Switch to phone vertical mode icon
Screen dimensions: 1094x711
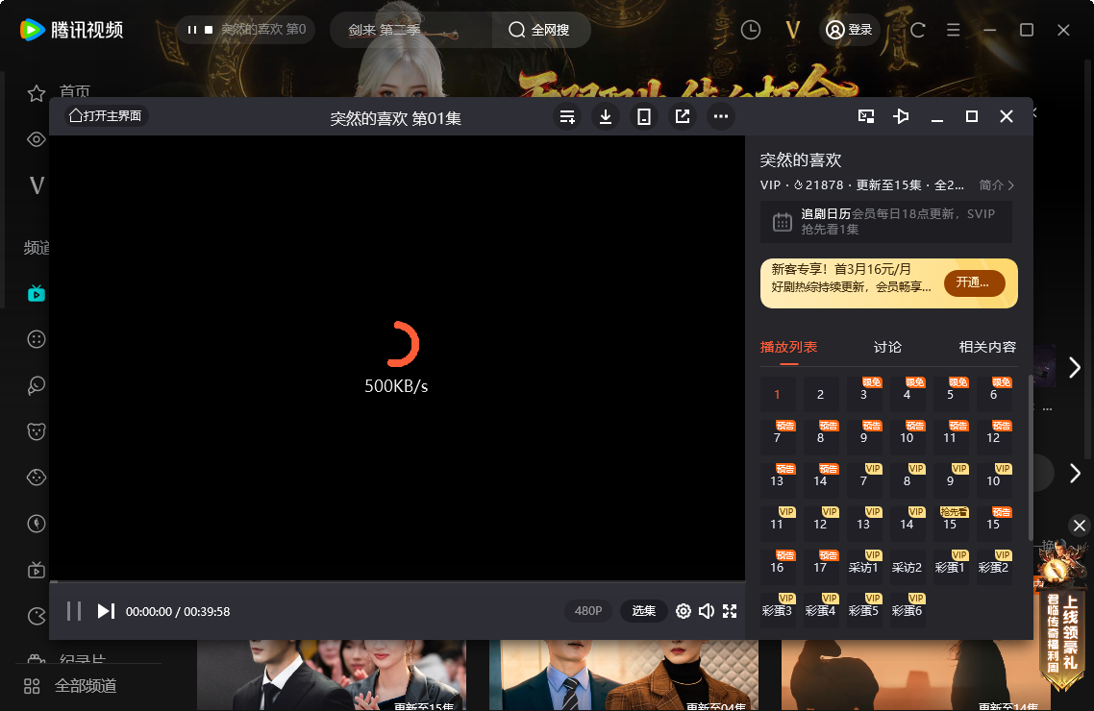tap(644, 115)
